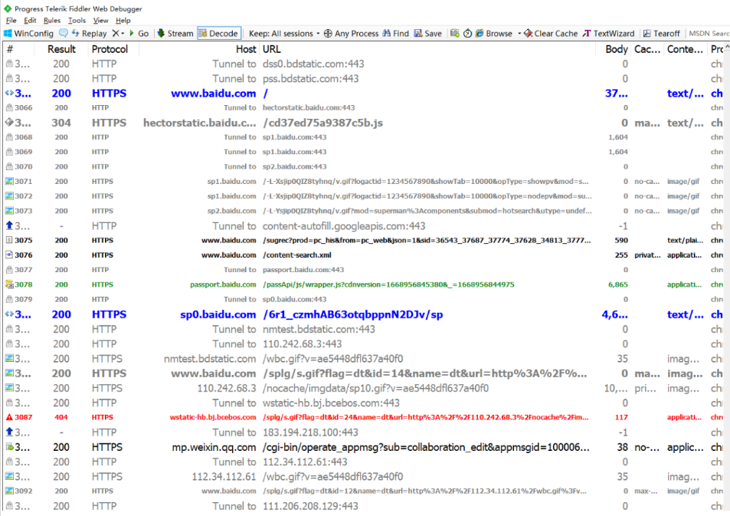Focus the MSDN Search field
The width and height of the screenshot is (730, 516).
click(x=709, y=34)
